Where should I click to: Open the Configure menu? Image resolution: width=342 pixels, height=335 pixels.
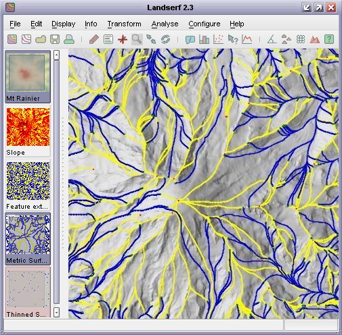pos(205,24)
